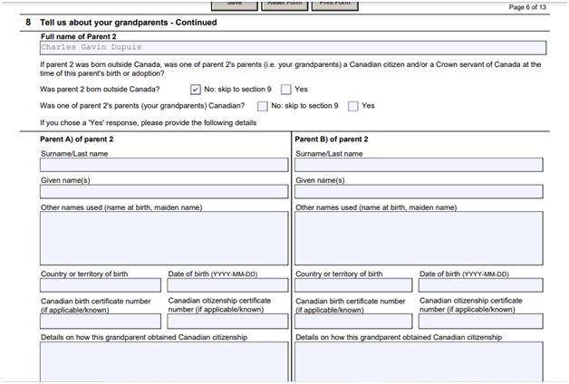Screen dimensions: 569x384
Task: Click Parent A citizenship details text box
Action: click(x=164, y=361)
